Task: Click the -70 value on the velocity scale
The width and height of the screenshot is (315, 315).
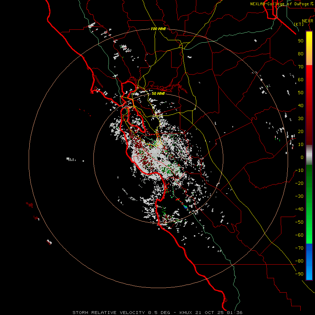Action: tap(299, 248)
